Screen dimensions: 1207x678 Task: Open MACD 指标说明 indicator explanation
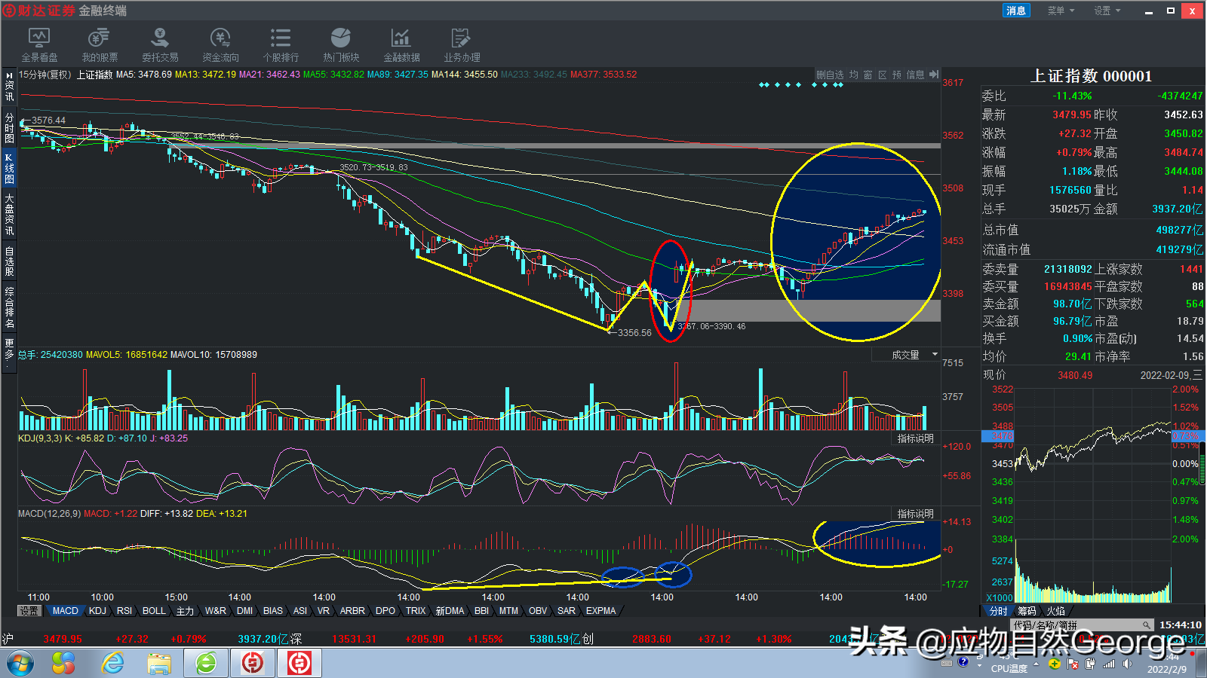coord(915,514)
